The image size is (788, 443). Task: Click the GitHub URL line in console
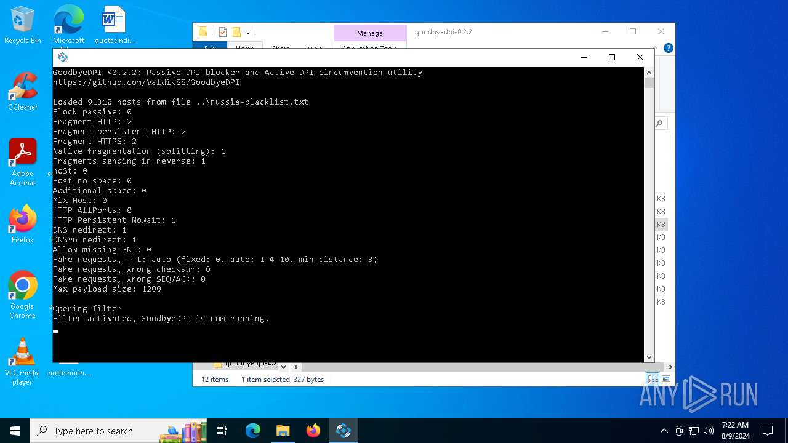[146, 82]
